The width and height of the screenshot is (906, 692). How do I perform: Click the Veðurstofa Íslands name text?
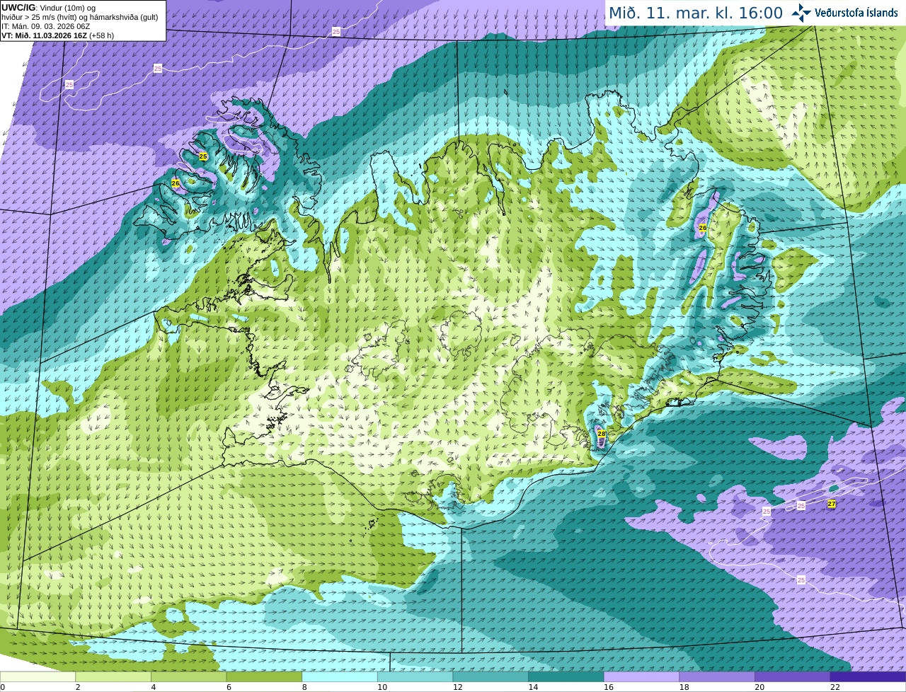(x=856, y=13)
